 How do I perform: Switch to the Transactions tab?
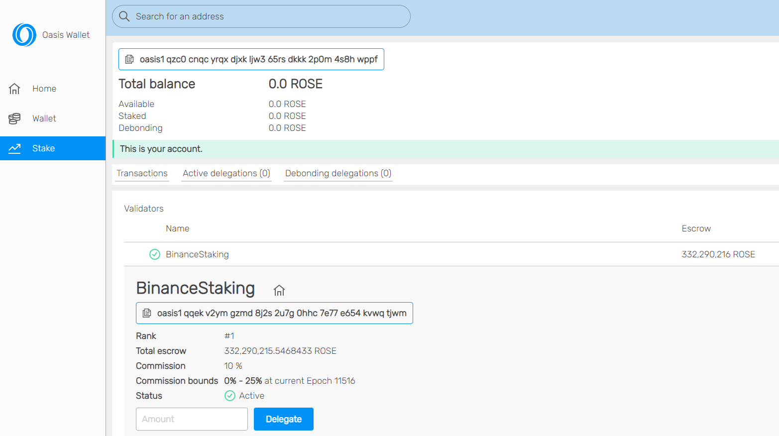click(x=142, y=173)
